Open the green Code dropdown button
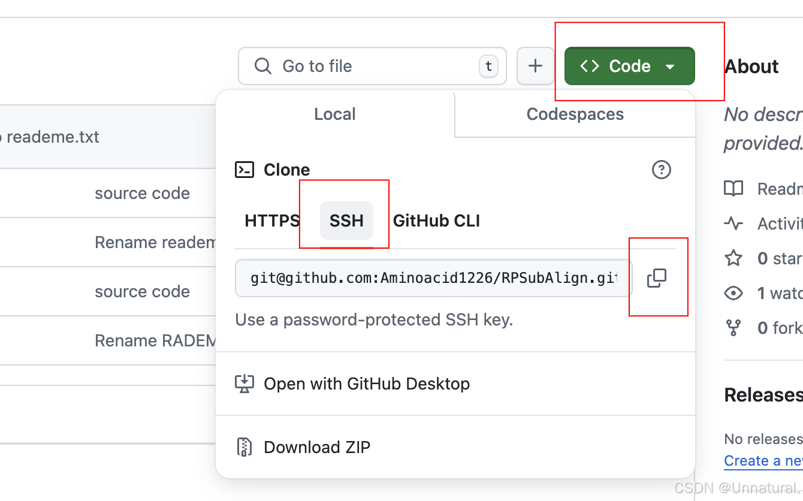Viewport: 803px width, 501px height. click(x=630, y=66)
